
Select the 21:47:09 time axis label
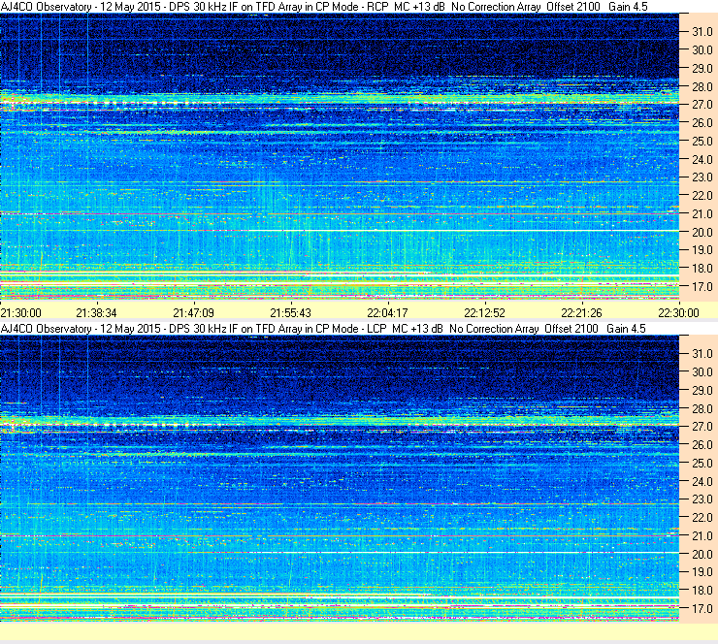click(x=193, y=313)
